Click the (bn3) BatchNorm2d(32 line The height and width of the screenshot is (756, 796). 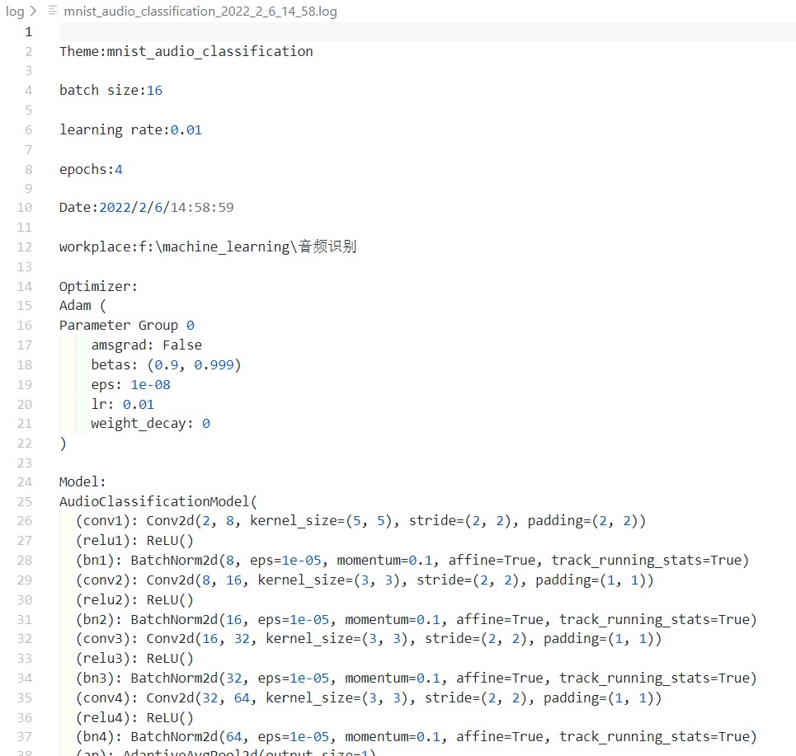(417, 679)
